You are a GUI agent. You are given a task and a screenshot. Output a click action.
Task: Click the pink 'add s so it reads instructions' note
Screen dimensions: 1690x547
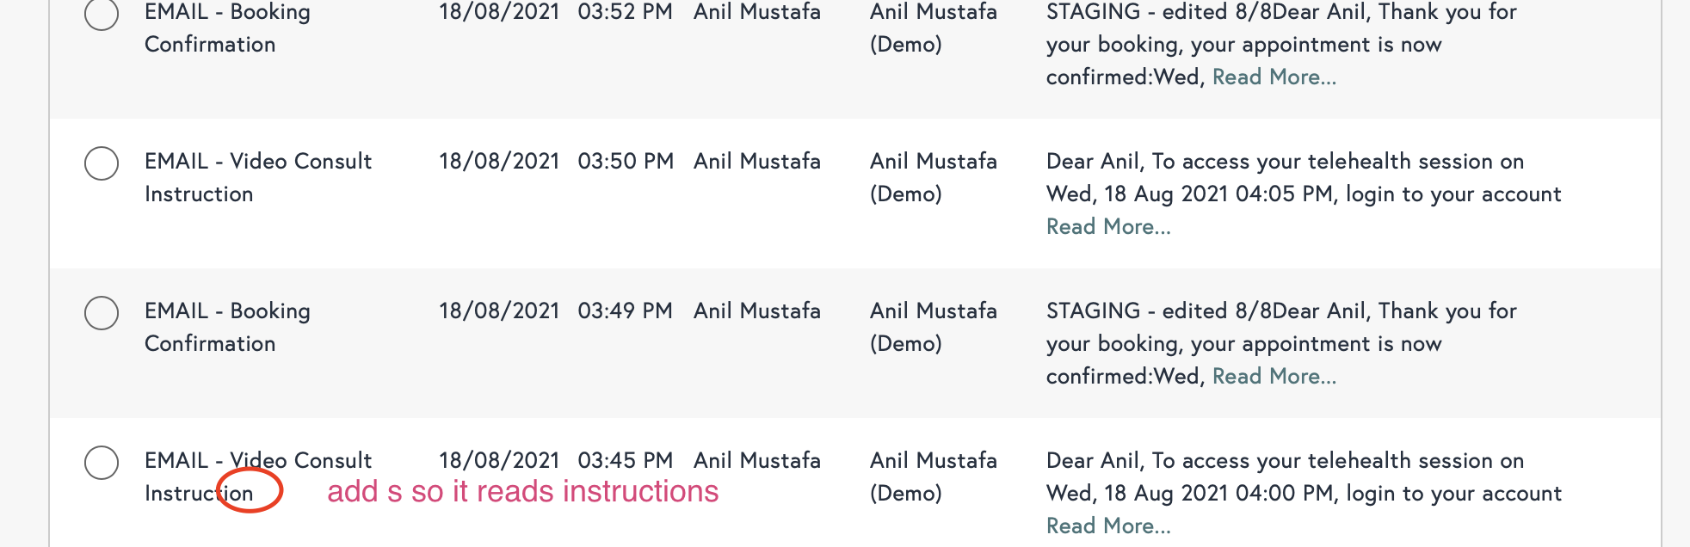click(522, 492)
